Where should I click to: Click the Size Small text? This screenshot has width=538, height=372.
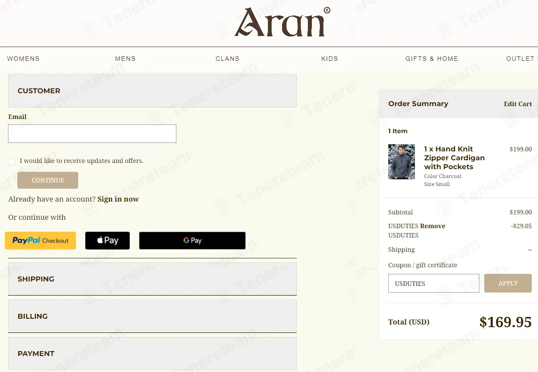coord(437,184)
